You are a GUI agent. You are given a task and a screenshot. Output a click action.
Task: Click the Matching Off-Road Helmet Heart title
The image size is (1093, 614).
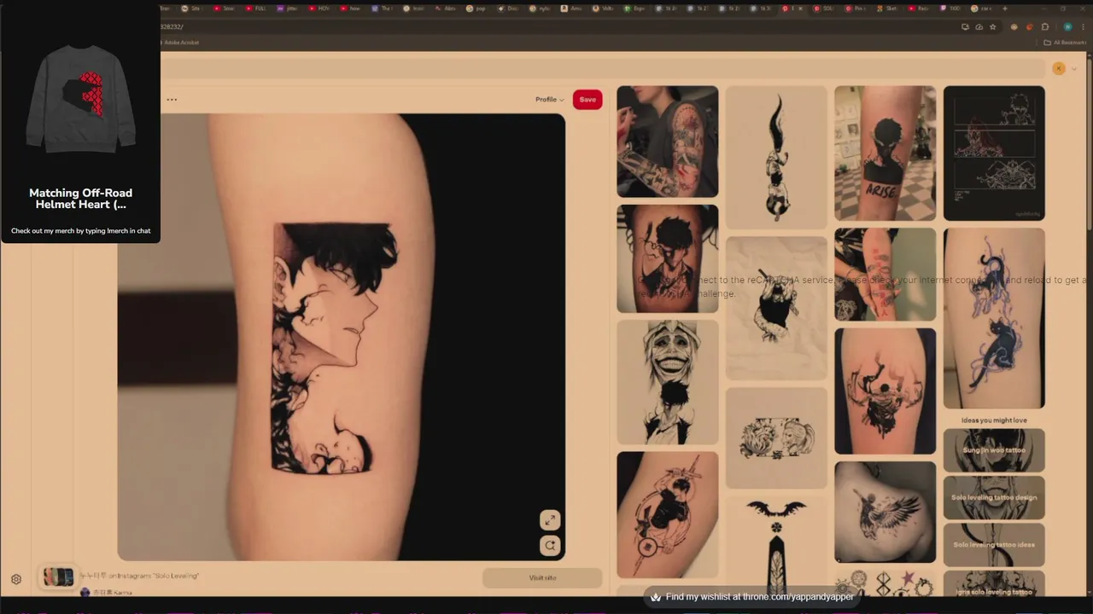click(80, 199)
